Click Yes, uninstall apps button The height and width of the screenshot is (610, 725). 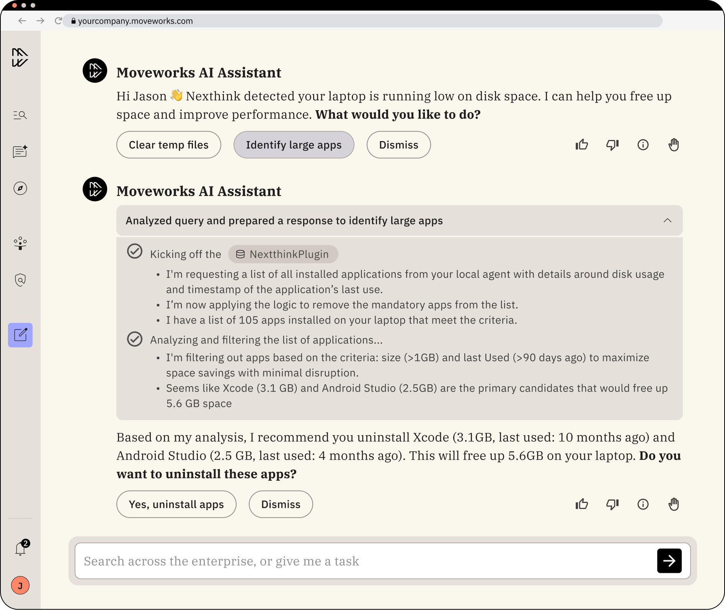coord(176,504)
